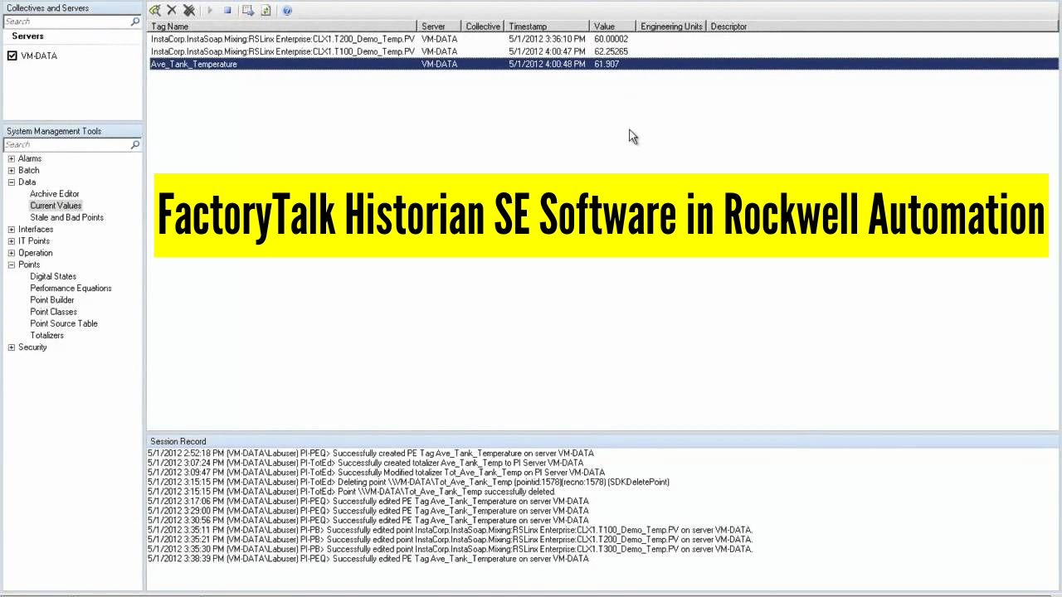Expand the IT Points tree node
1062x597 pixels.
coord(12,240)
